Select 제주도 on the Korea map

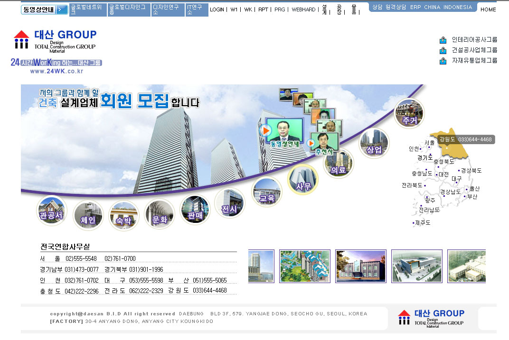tap(423, 223)
